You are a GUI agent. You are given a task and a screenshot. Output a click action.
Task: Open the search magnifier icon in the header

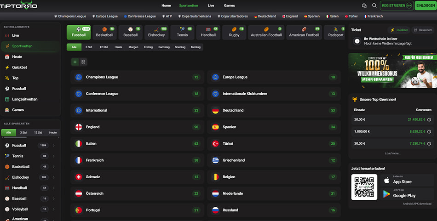374,6
